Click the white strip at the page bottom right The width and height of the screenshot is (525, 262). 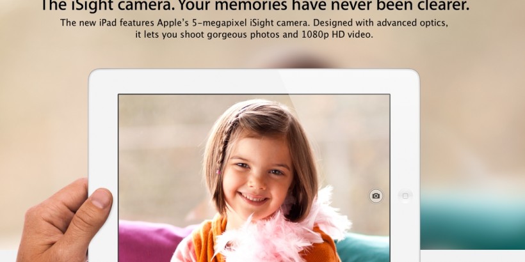[x=472, y=256]
